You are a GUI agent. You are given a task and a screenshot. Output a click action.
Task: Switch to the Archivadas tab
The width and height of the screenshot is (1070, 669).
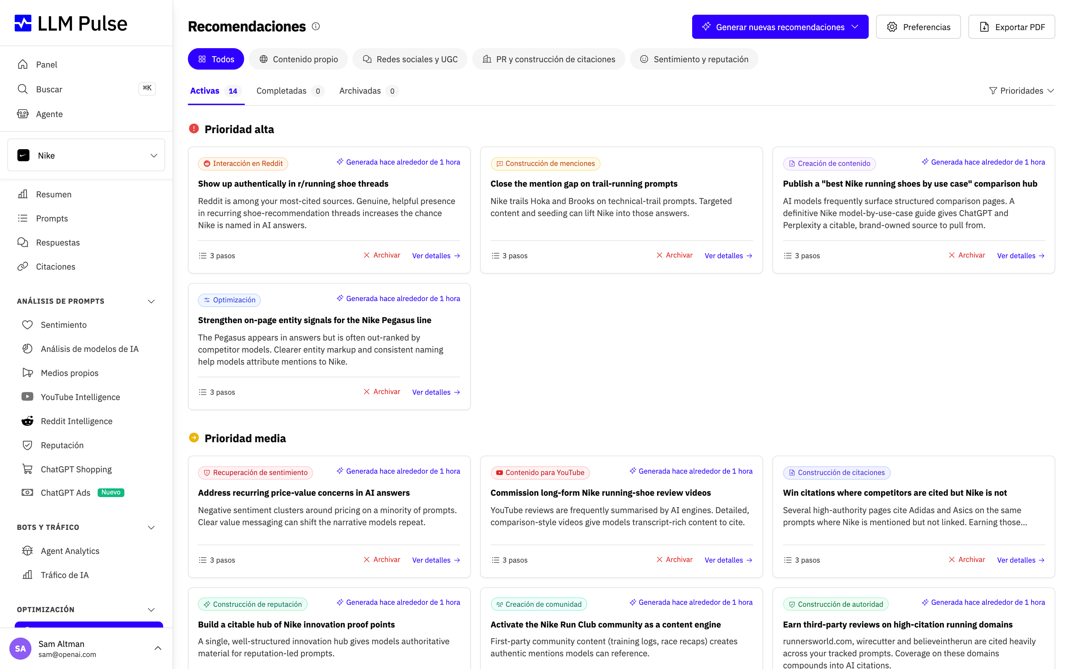[x=369, y=91]
